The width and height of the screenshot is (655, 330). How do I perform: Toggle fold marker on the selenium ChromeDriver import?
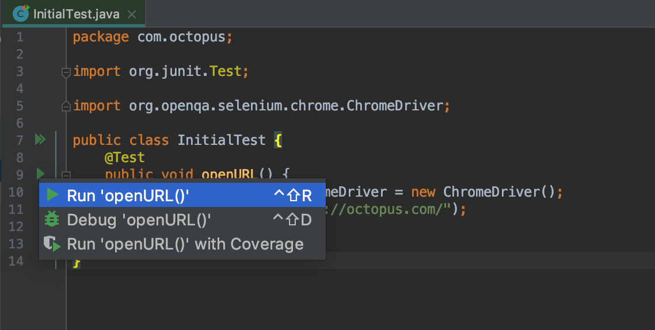66,106
